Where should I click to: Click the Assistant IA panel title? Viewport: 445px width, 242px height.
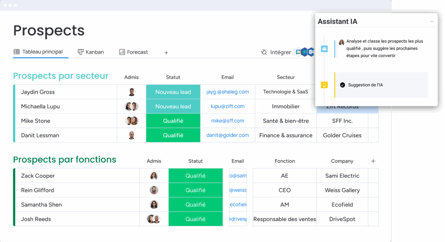[337, 22]
